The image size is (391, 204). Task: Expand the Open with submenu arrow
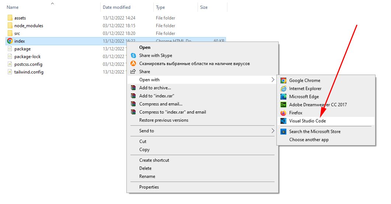point(273,80)
